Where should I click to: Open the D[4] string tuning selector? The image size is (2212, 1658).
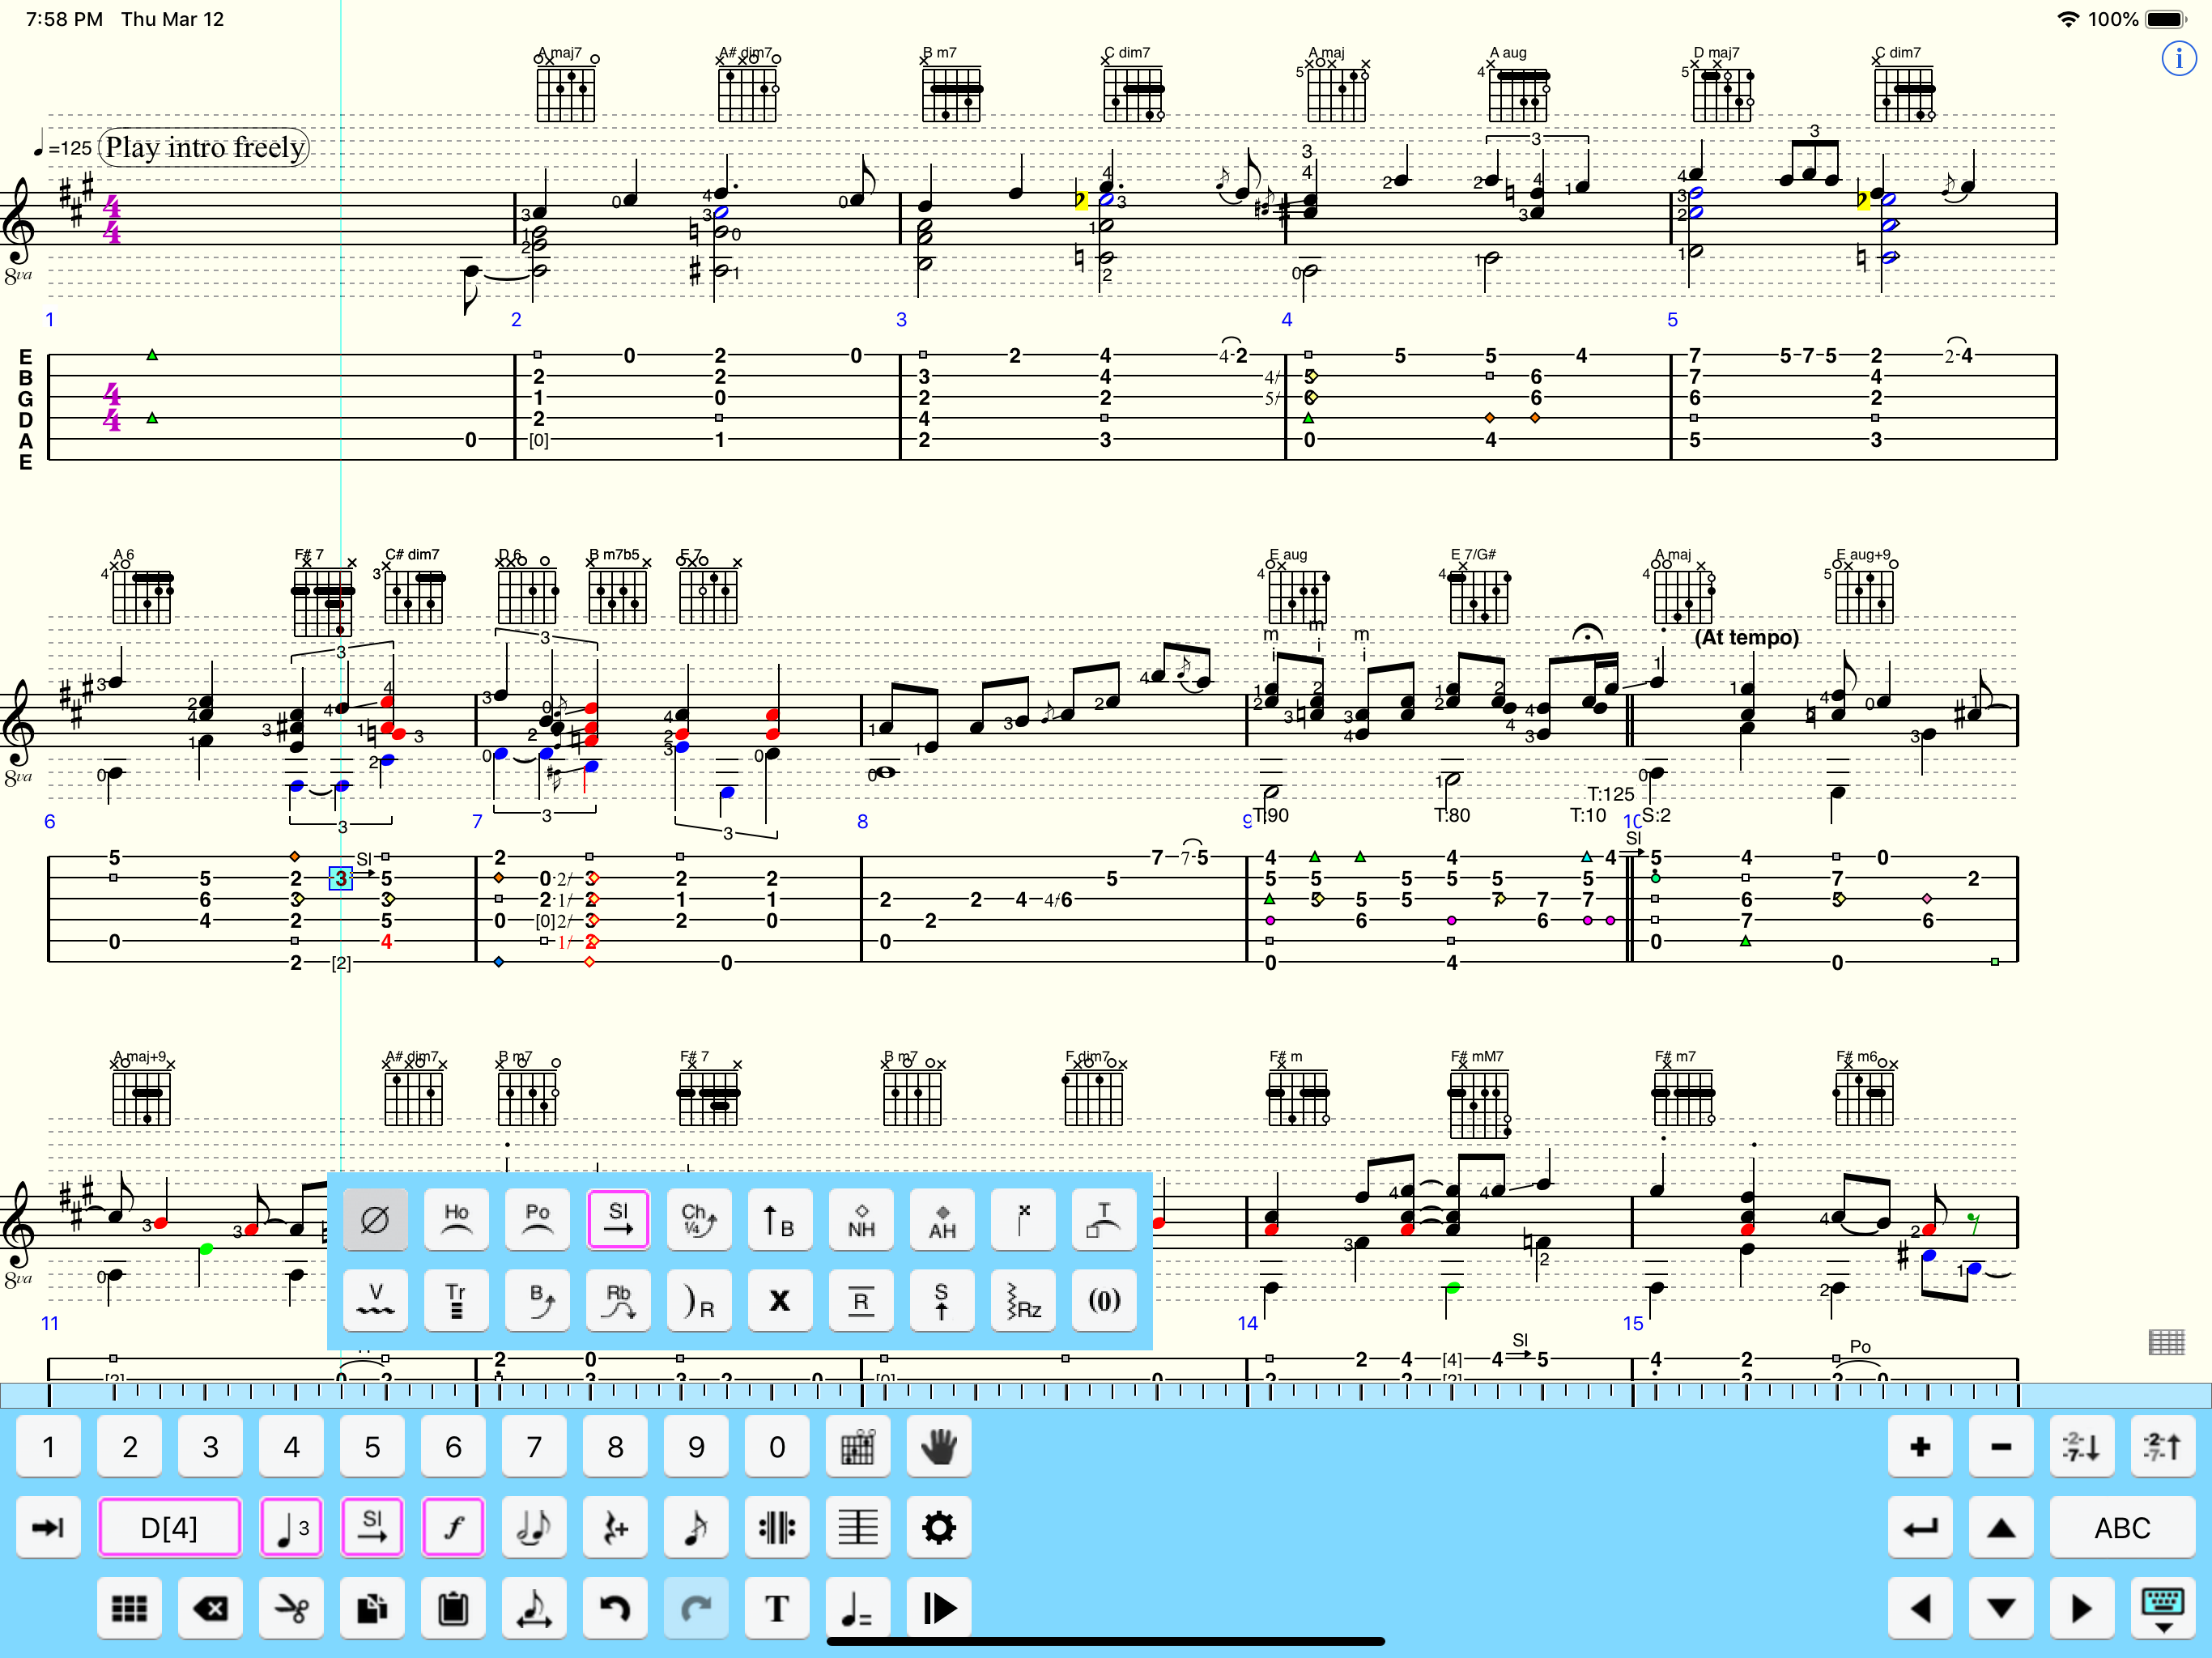coord(169,1528)
